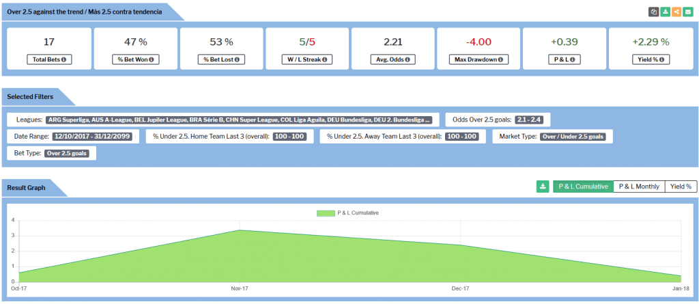The height and width of the screenshot is (304, 699).
Task: Click the W / L Streak button
Action: pos(306,59)
